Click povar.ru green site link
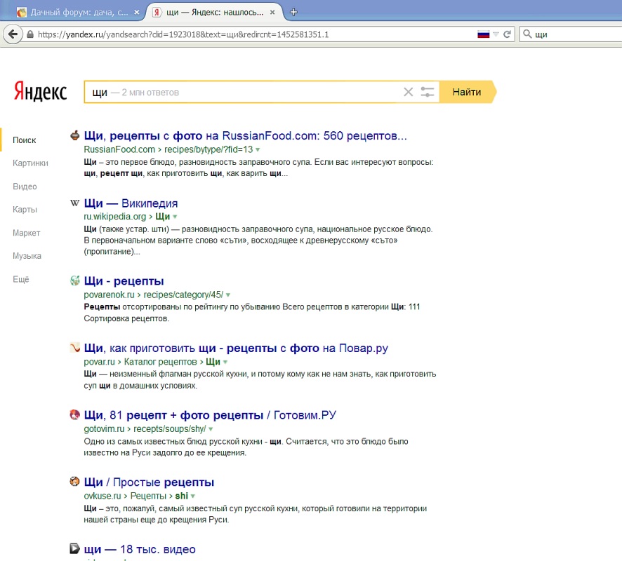 click(x=99, y=362)
